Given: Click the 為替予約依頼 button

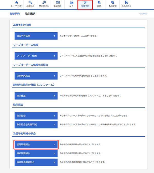Looking at the screenshot, I should coord(36,36).
